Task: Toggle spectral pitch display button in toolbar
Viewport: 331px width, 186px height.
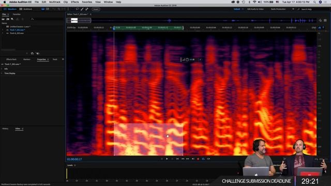Action: [x=48, y=9]
